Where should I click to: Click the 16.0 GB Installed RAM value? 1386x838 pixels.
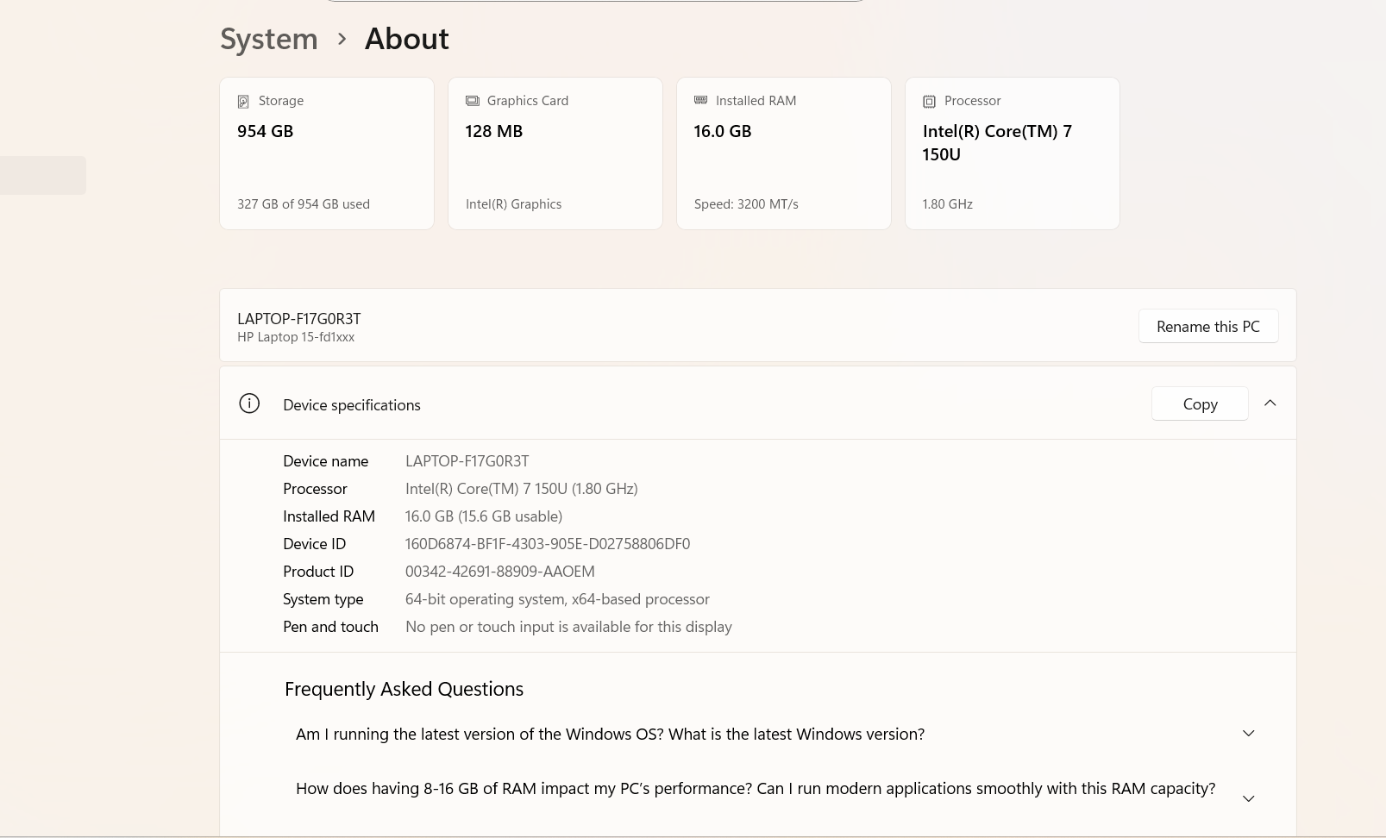click(723, 131)
